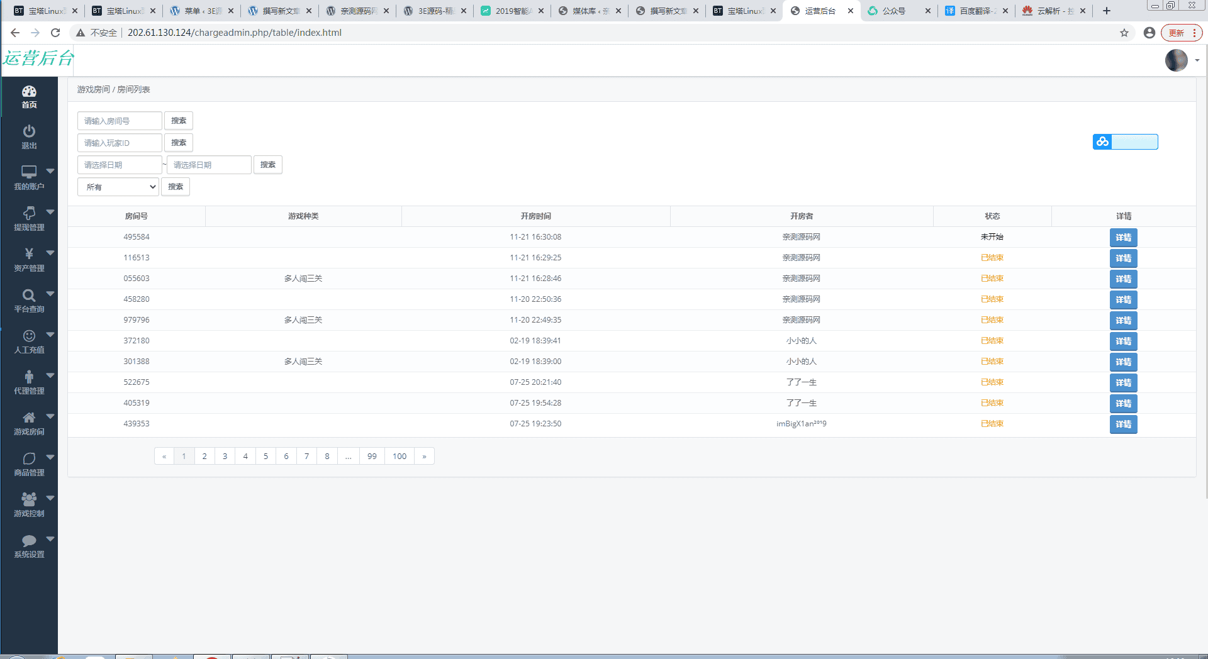1208x659 pixels.
Task: Open 游戏控制 users icon menu
Action: click(x=29, y=499)
